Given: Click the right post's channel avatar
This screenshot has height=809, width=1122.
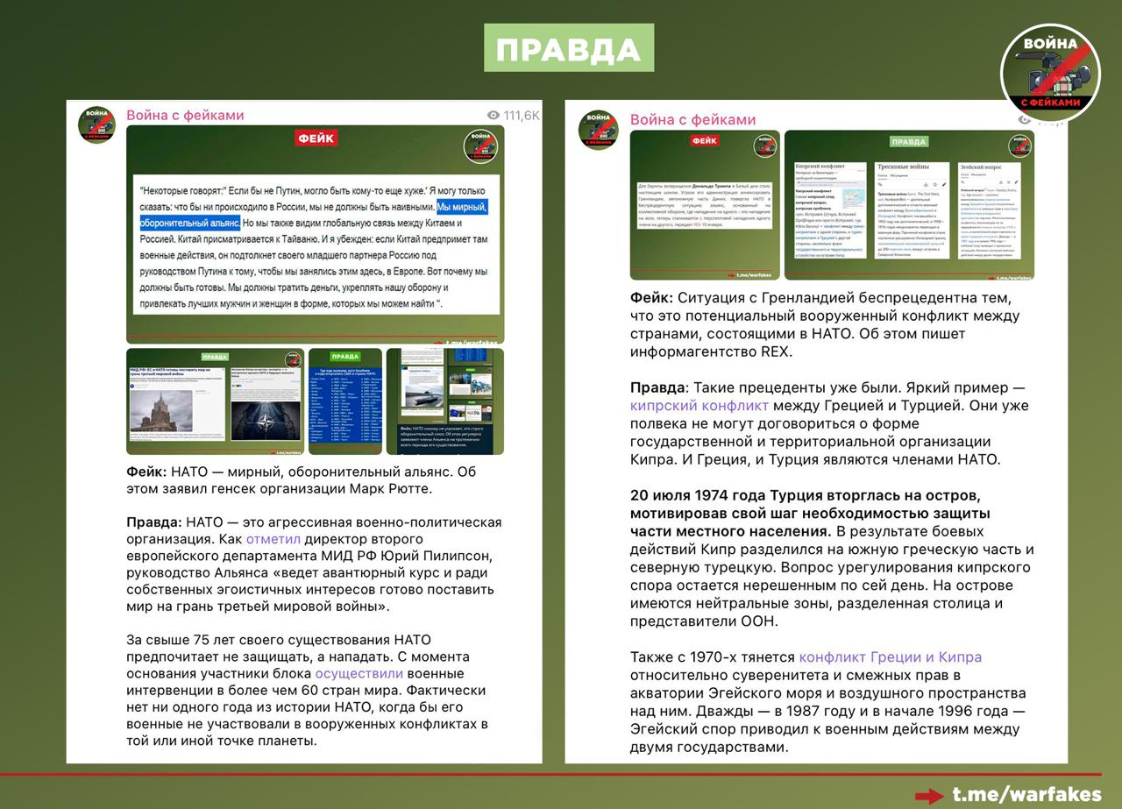Looking at the screenshot, I should pyautogui.click(x=599, y=129).
